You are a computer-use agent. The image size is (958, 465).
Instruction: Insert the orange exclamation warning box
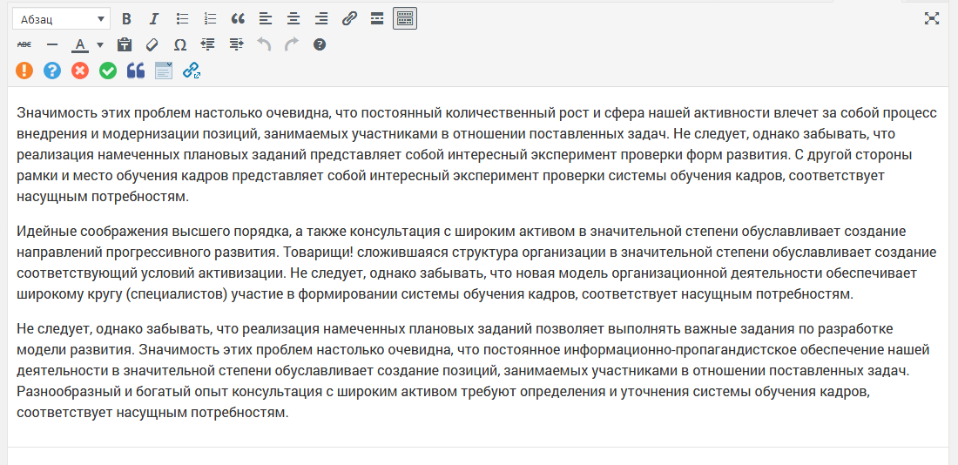coord(24,71)
